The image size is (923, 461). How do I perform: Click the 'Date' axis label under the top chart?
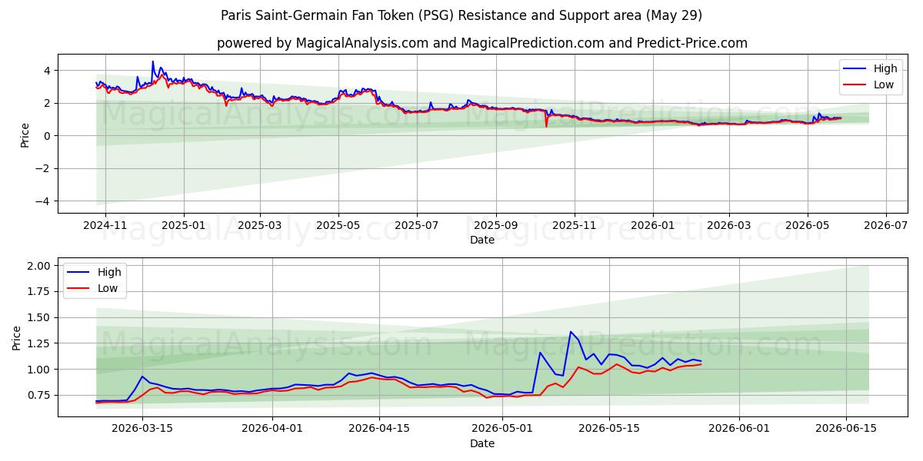(482, 240)
